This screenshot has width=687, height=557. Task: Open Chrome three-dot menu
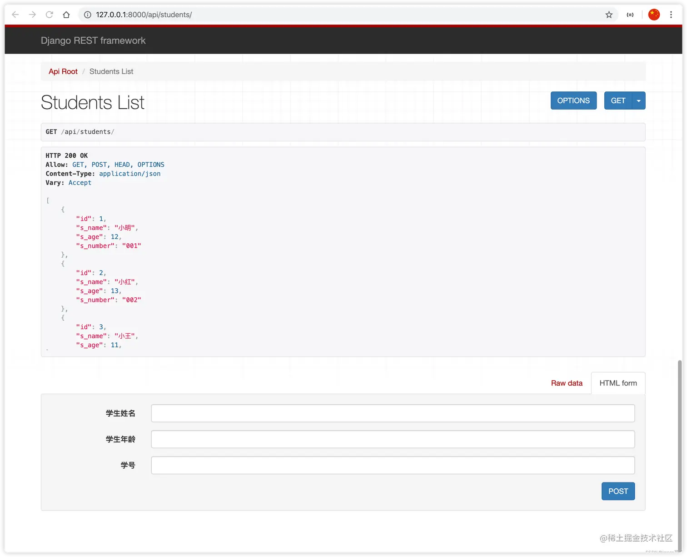coord(671,15)
